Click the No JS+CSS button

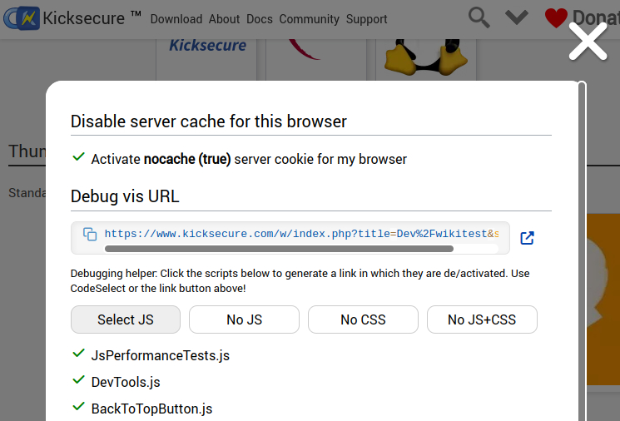coord(482,319)
